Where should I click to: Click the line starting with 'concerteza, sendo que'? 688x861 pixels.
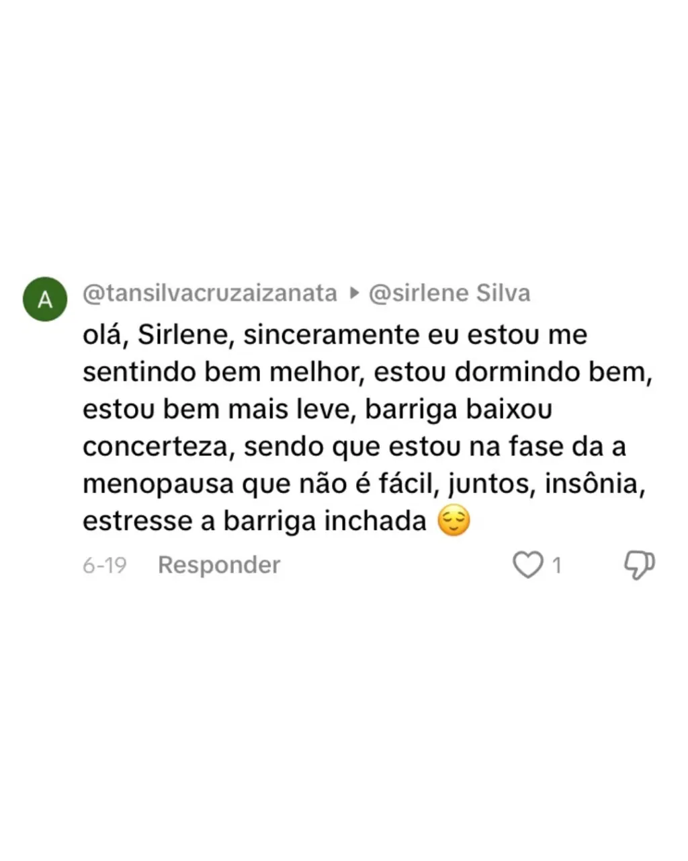pos(354,447)
